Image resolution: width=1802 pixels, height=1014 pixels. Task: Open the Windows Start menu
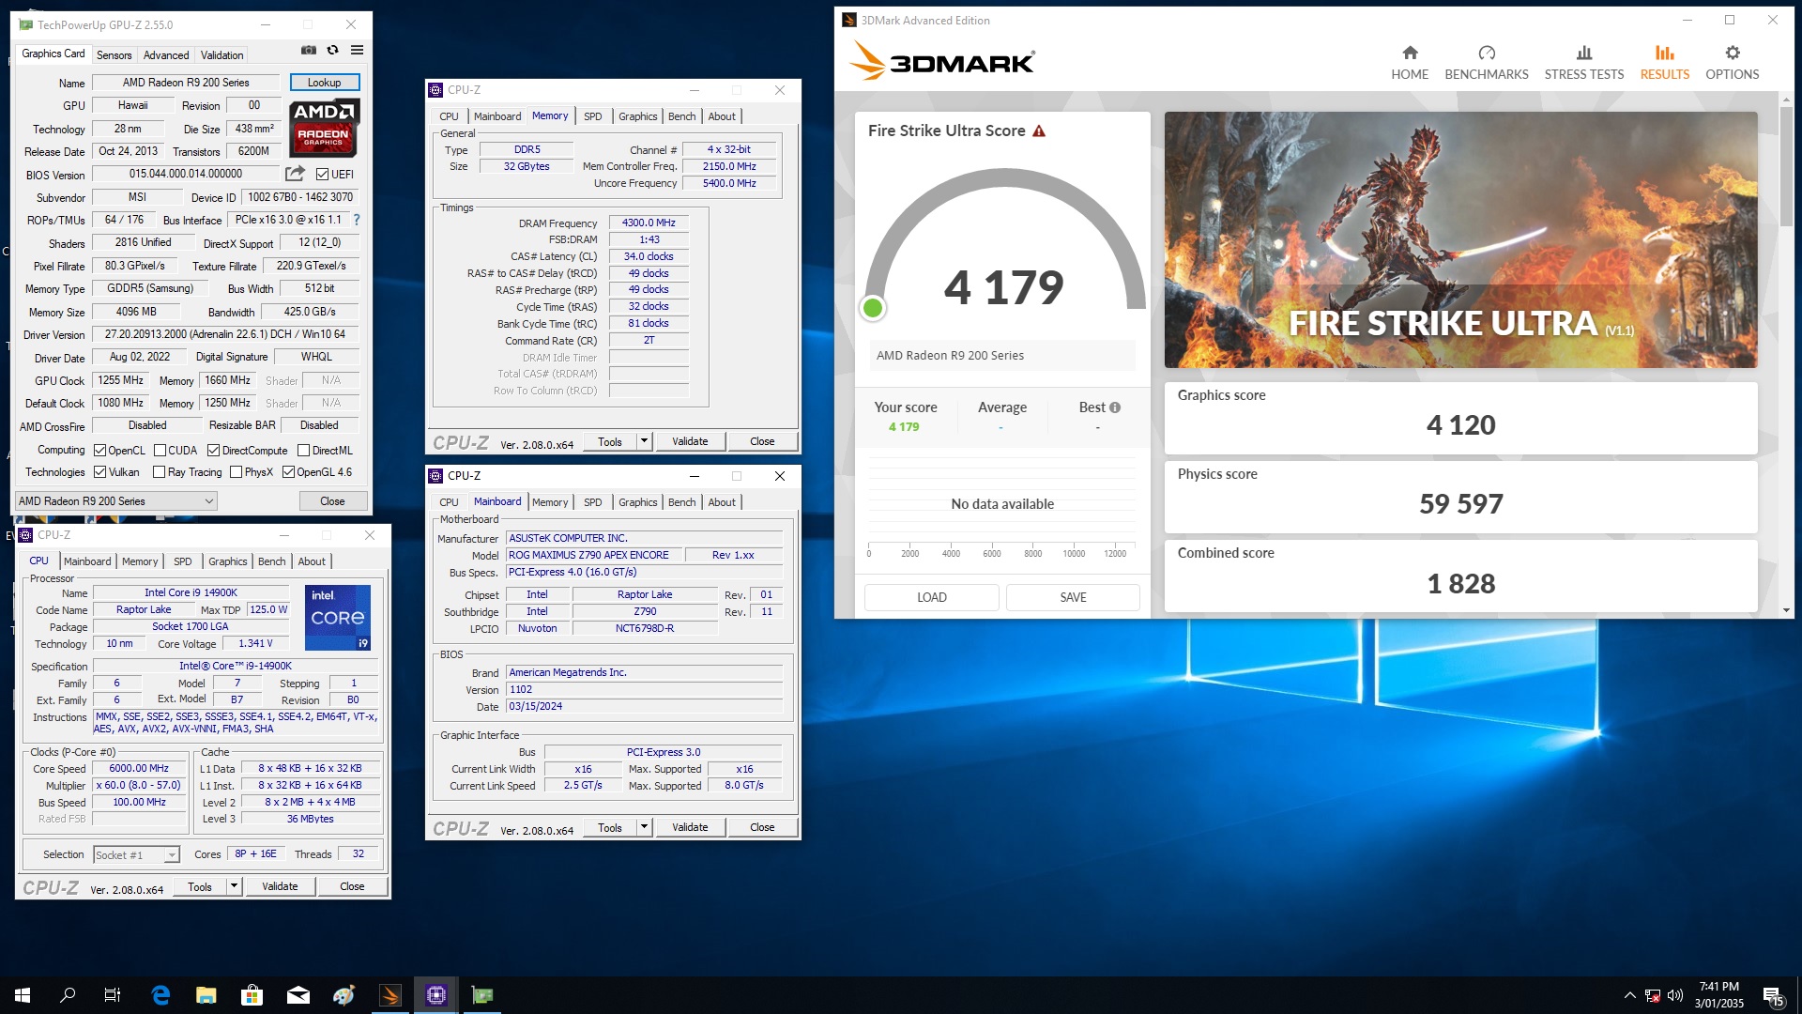click(x=23, y=995)
